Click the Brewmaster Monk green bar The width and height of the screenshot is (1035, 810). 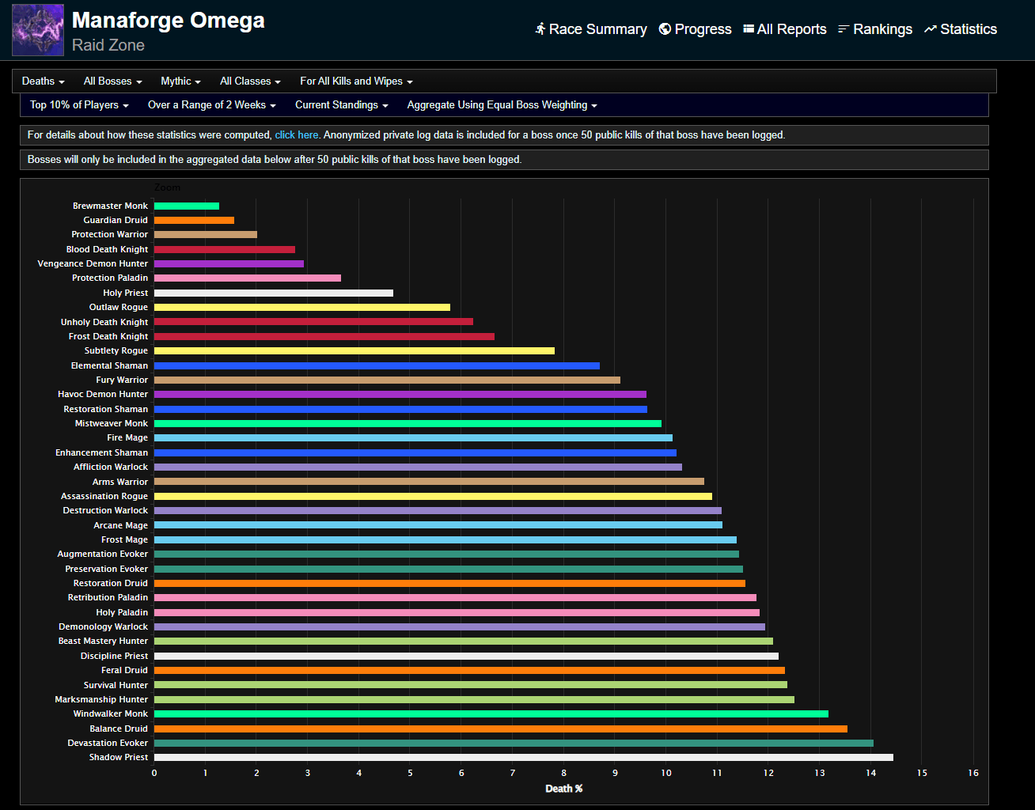pyautogui.click(x=187, y=206)
